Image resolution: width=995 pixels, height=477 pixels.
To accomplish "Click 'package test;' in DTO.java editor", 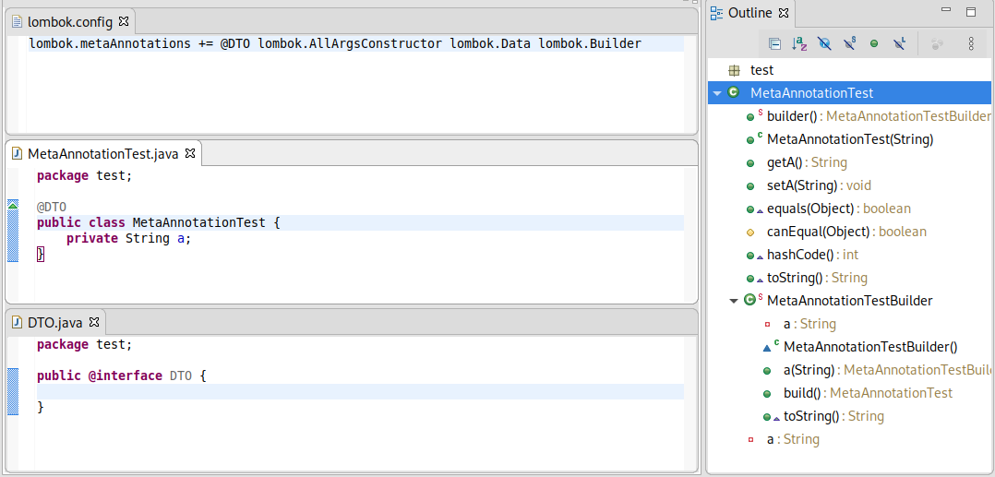I will coord(84,345).
